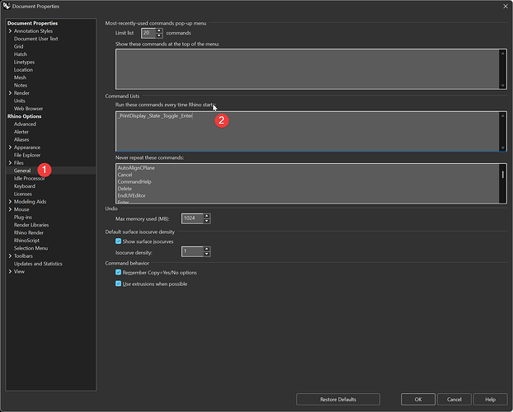
Task: Click the Rhino icon in title bar
Action: 7,6
